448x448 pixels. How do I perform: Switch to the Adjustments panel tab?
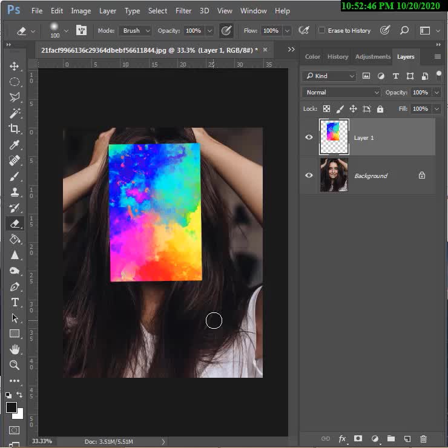pos(373,56)
